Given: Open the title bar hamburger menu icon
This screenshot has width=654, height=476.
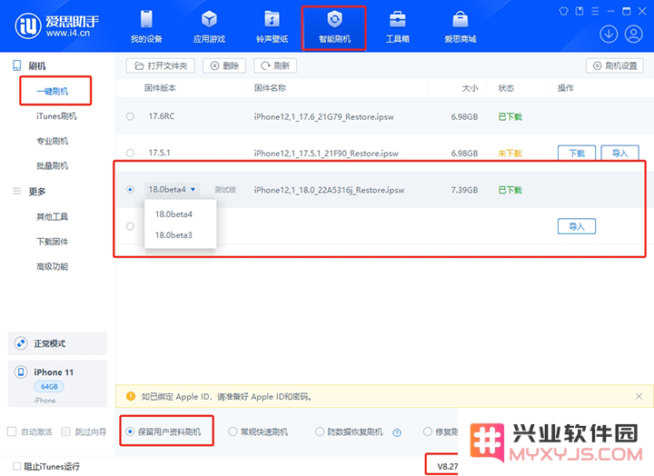Looking at the screenshot, I should point(595,11).
